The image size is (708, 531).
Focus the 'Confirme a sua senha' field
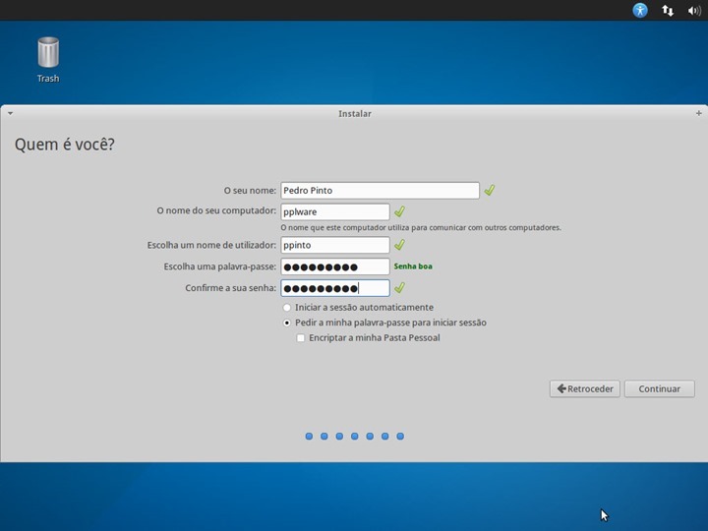pos(335,288)
